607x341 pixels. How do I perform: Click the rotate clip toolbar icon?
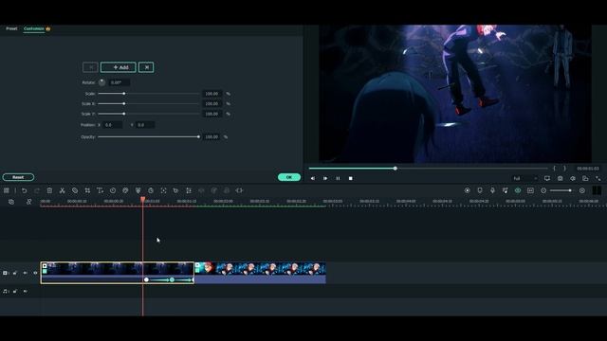pyautogui.click(x=175, y=190)
